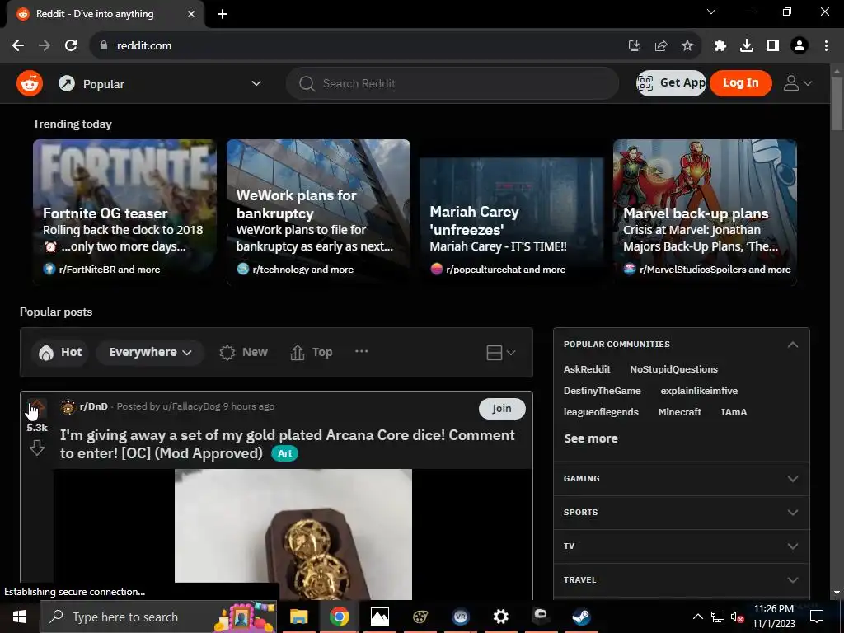This screenshot has height=633, width=844.
Task: Open the Windows Start menu
Action: point(20,617)
